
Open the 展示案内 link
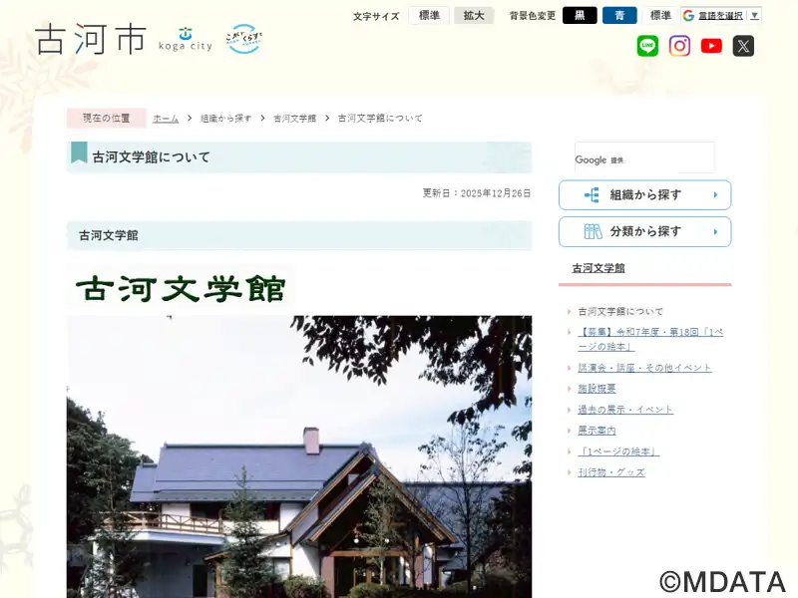[597, 431]
